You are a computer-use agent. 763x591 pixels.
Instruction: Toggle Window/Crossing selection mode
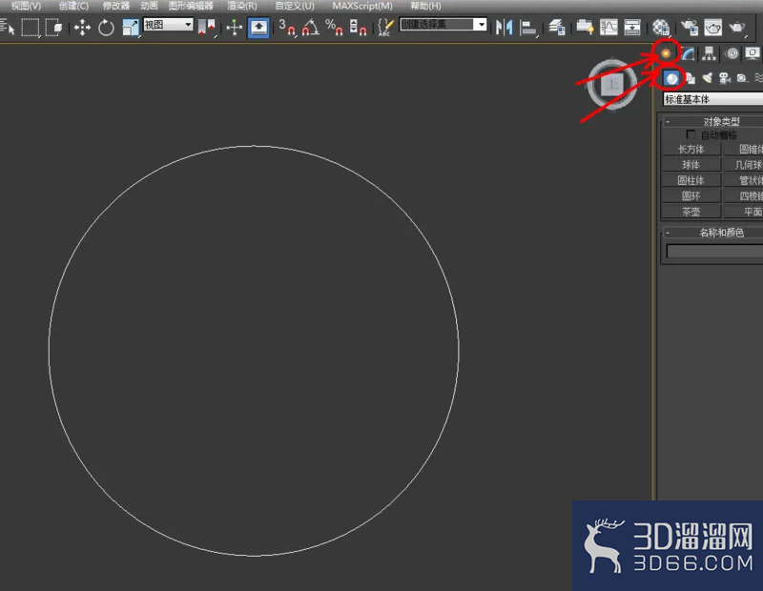coord(53,27)
